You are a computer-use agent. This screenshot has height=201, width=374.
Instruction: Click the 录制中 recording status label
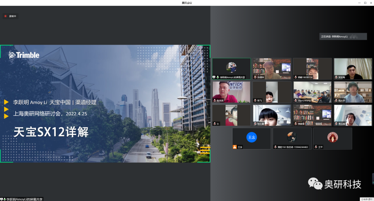[x=13, y=16]
